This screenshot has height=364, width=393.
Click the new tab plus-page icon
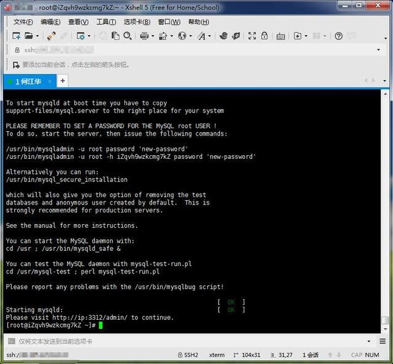pyautogui.click(x=298, y=36)
